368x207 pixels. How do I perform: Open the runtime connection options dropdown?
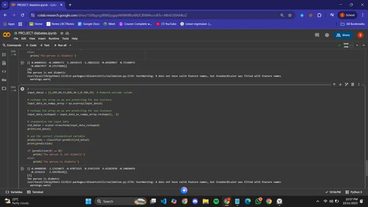[357, 45]
